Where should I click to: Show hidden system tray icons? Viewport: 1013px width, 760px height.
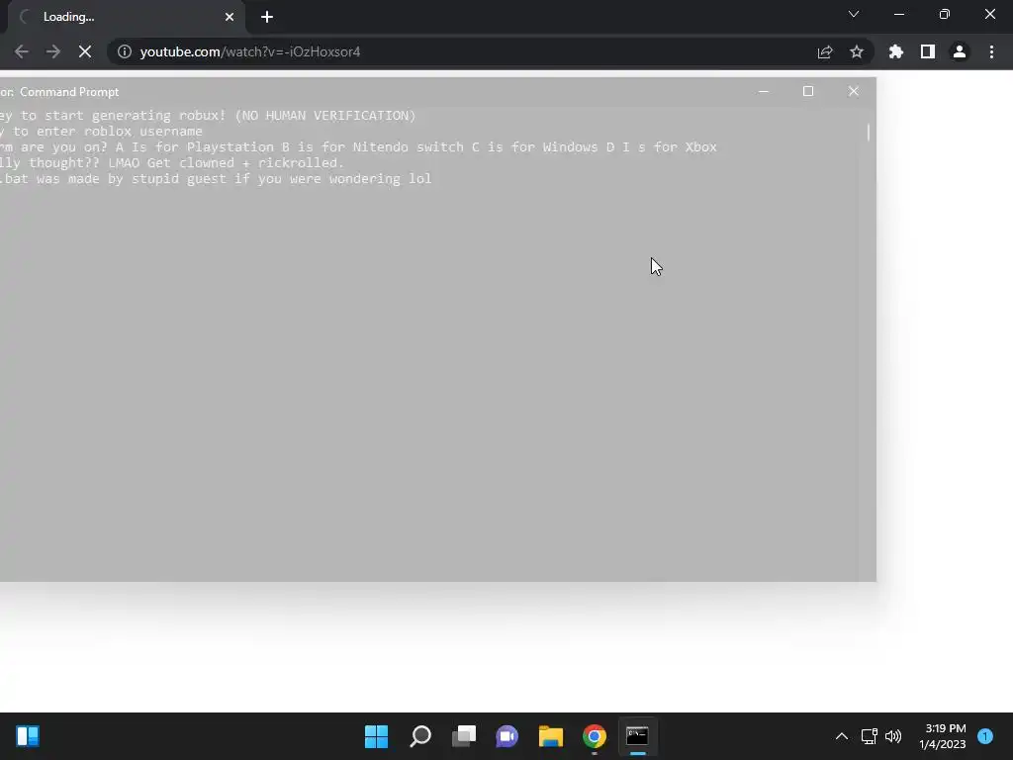coord(842,736)
